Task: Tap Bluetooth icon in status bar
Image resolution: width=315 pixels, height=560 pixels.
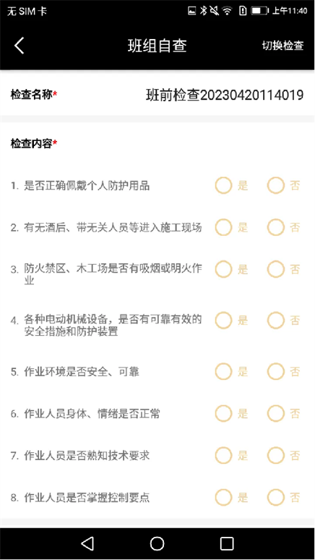Action: [x=203, y=11]
